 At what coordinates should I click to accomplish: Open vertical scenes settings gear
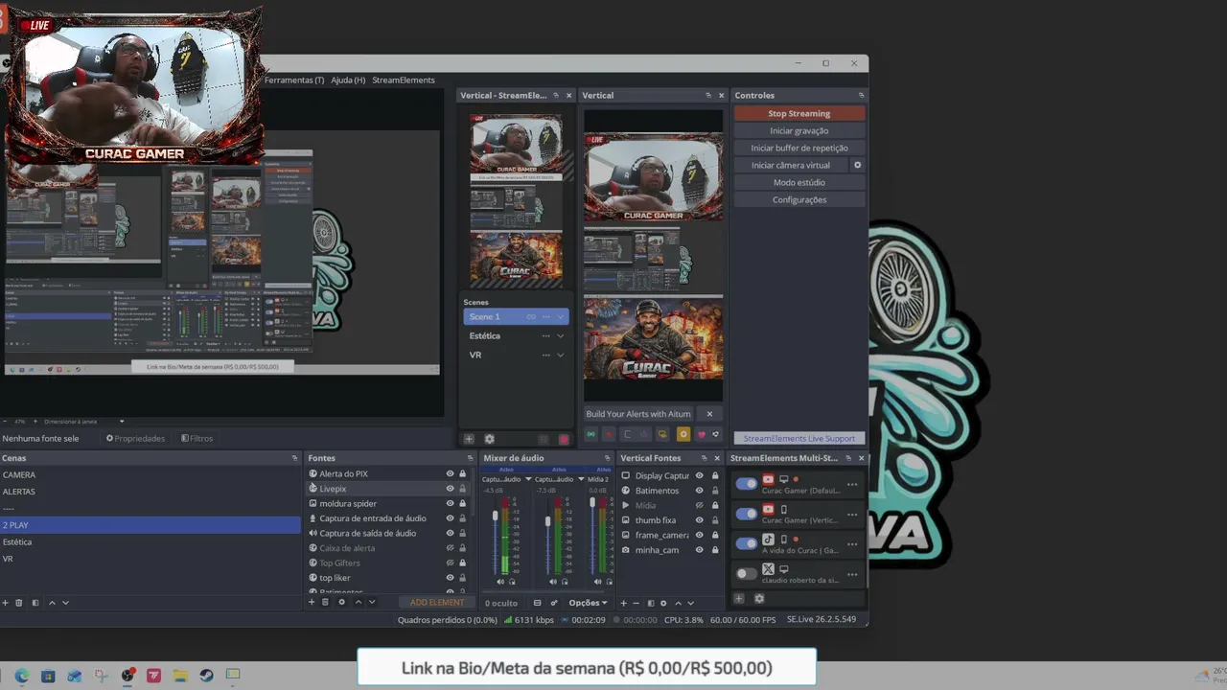tap(489, 439)
